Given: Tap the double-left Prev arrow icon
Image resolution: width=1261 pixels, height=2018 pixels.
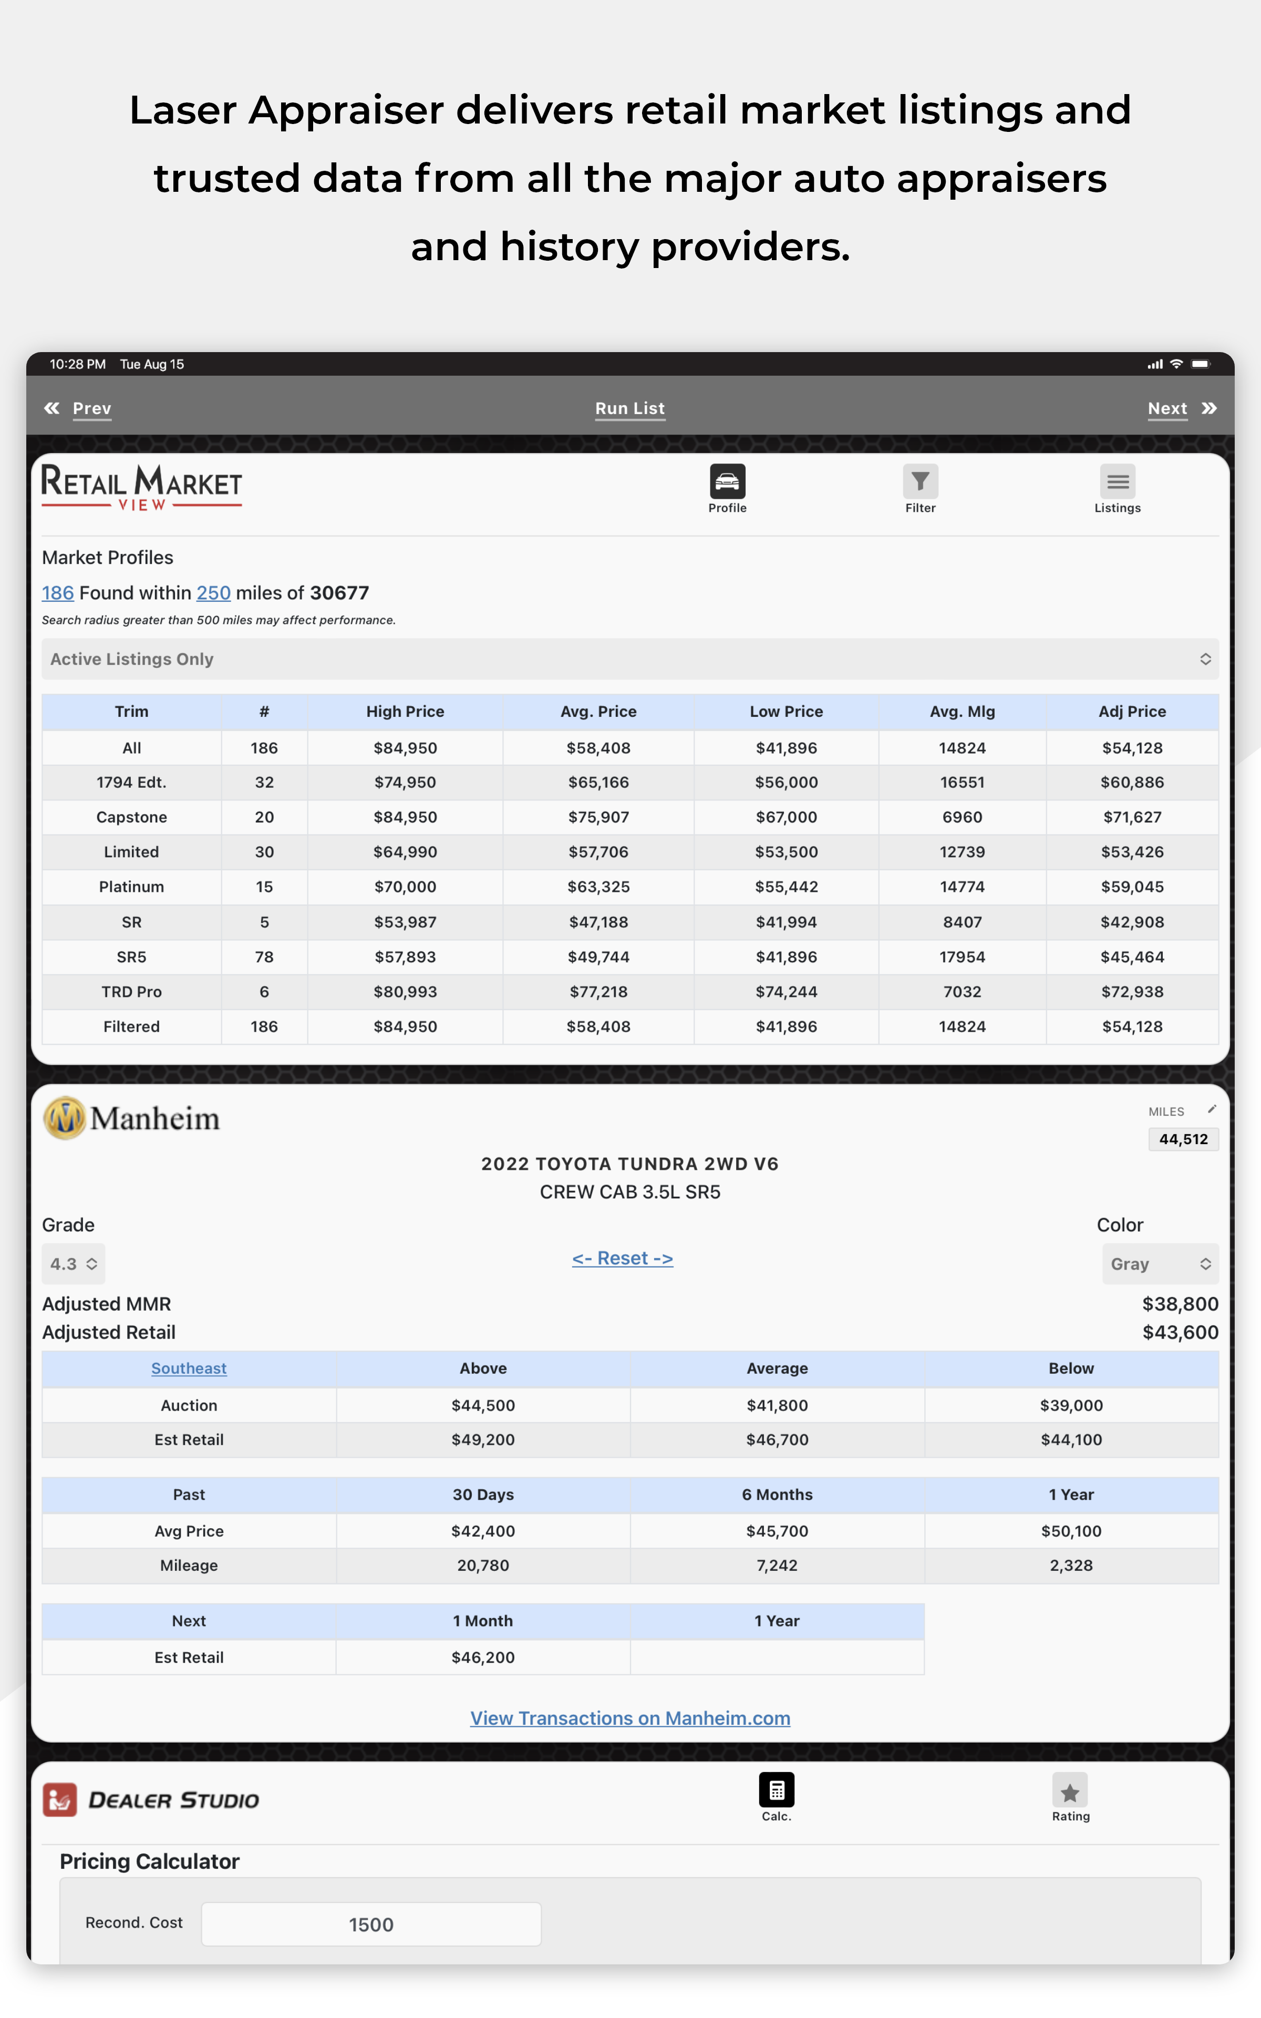Looking at the screenshot, I should (51, 408).
